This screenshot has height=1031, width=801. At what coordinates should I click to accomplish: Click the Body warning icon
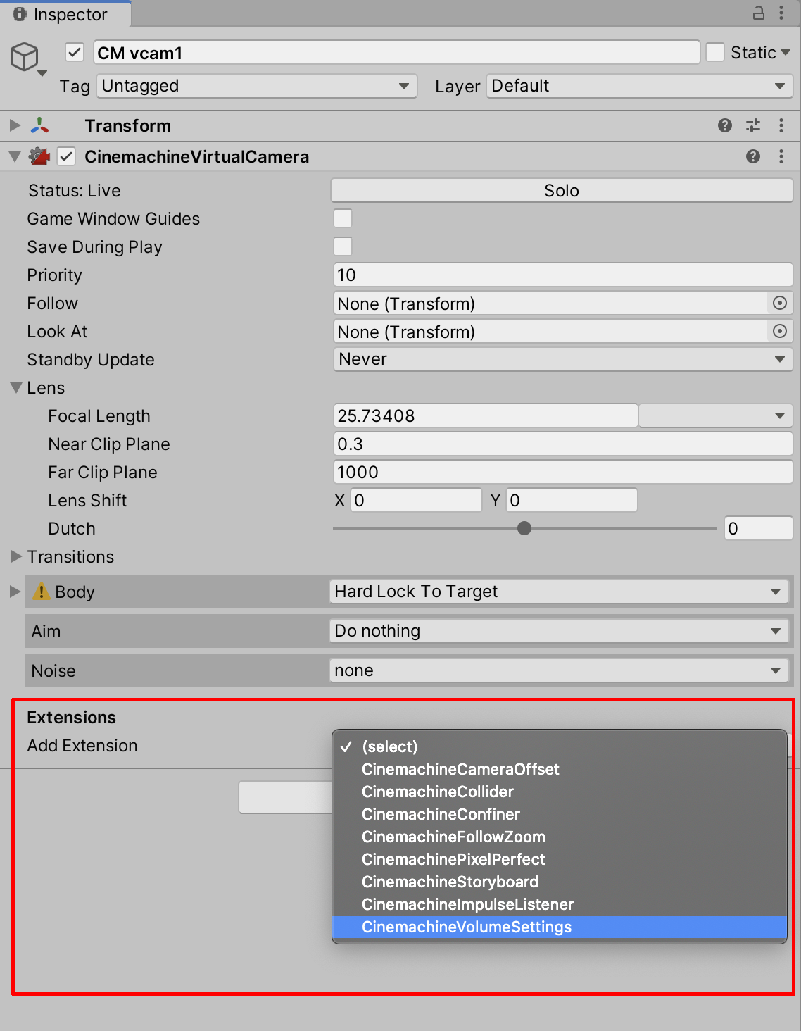click(42, 592)
